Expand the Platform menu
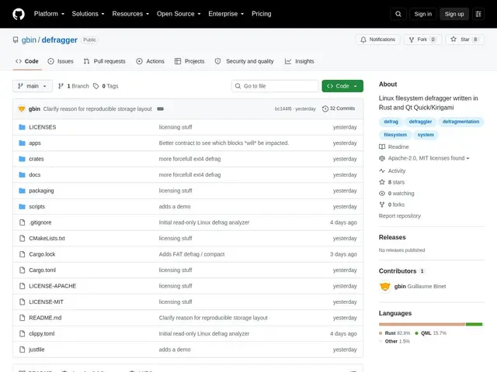The height and width of the screenshot is (372, 497). coord(49,14)
